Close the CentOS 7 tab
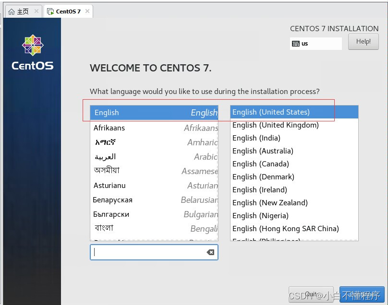Viewport: 388px width, 305px height. [87, 11]
